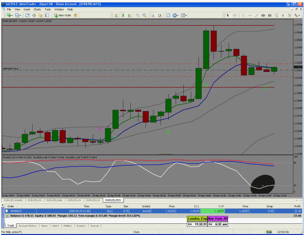Select the cursor arrow tool
The height and width of the screenshot is (235, 304).
pos(228,15)
